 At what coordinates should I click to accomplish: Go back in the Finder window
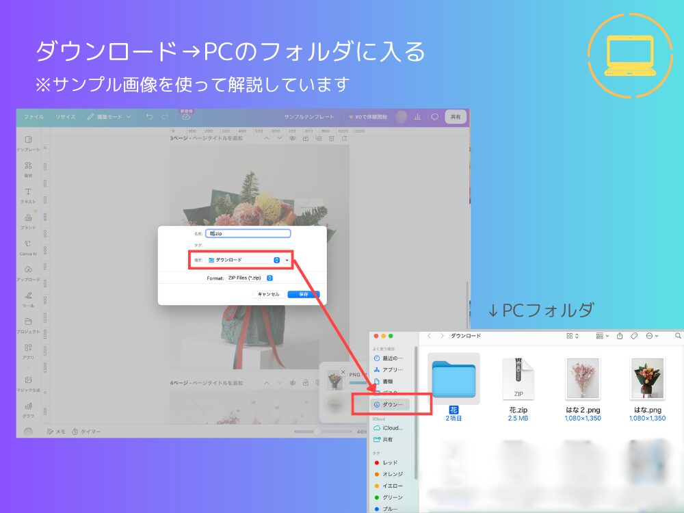tap(430, 335)
